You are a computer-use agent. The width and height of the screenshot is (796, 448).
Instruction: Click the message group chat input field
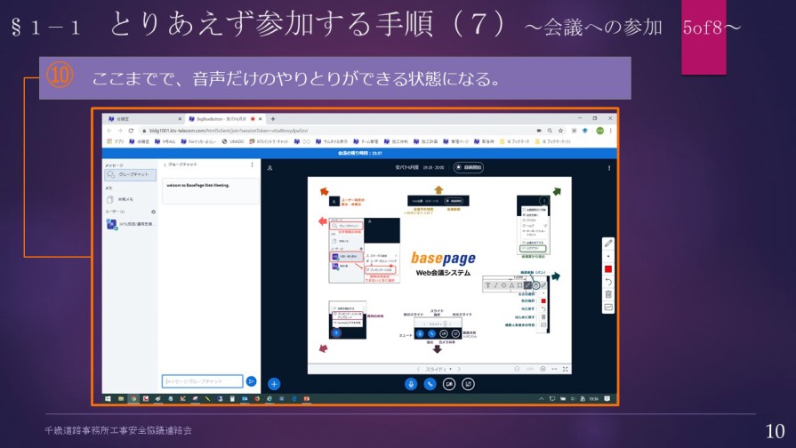tap(203, 381)
